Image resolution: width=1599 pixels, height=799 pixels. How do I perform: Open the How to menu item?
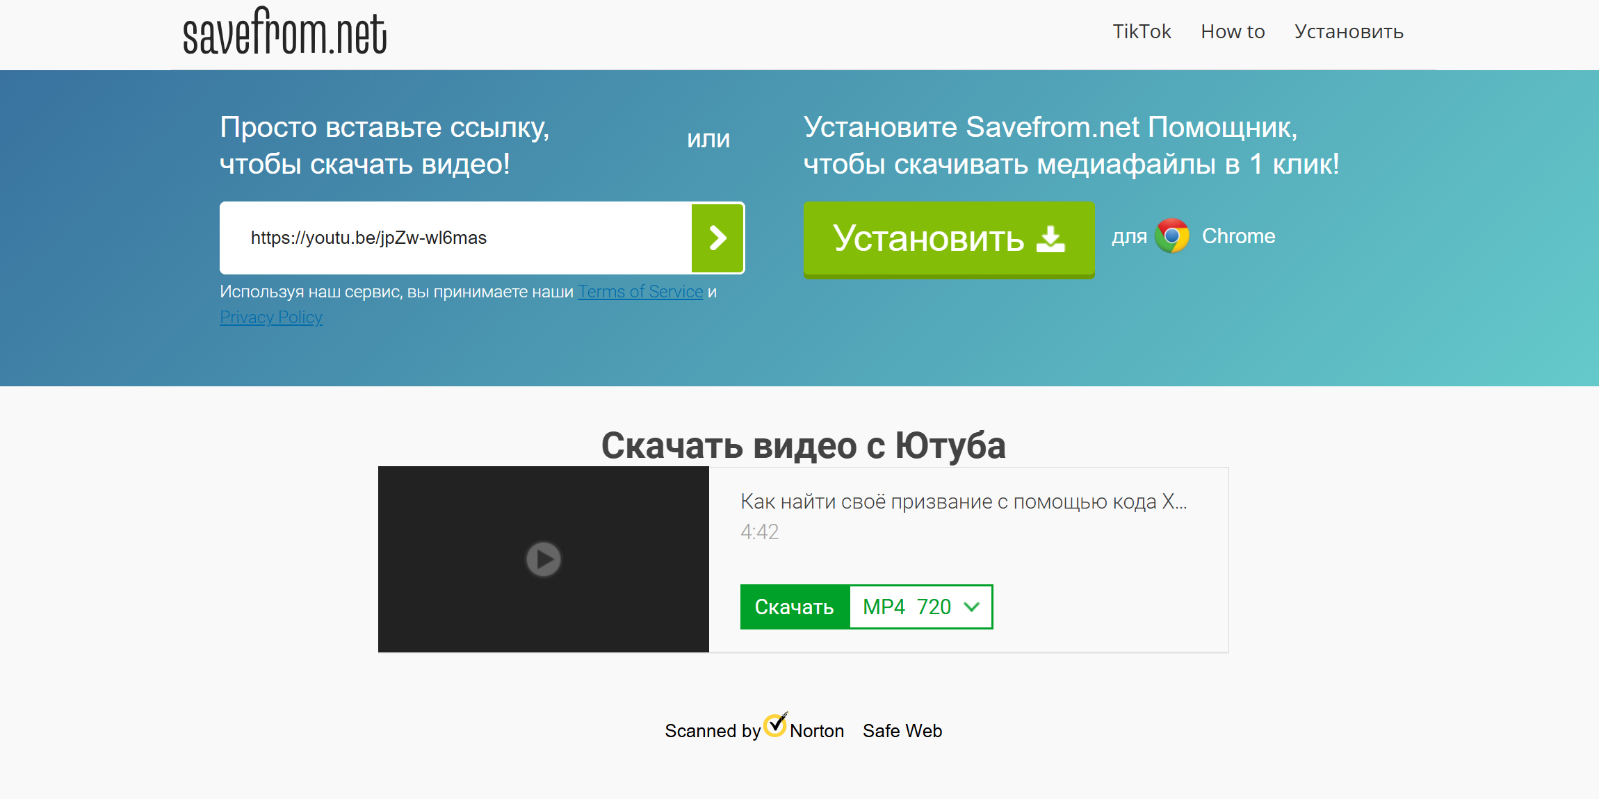tap(1233, 32)
